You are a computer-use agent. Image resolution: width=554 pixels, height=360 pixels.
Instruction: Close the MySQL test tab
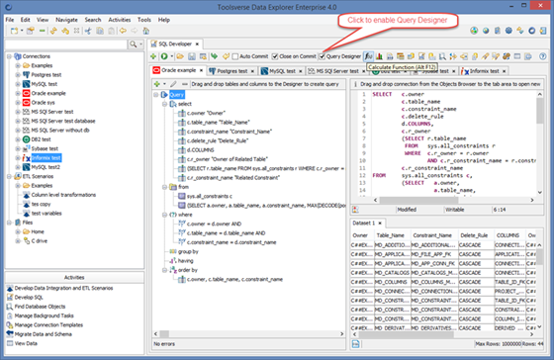(301, 71)
